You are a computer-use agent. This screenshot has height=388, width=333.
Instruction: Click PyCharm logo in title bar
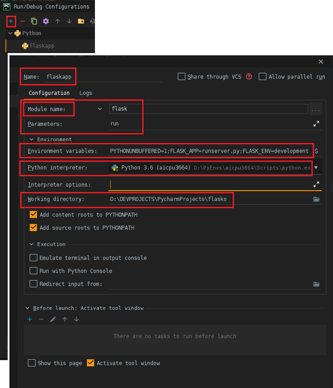pos(7,6)
